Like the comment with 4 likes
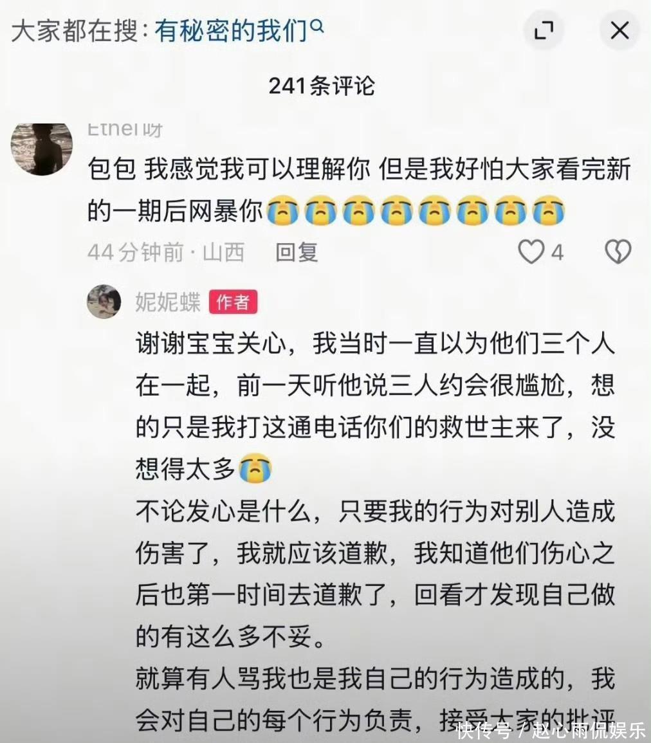 tap(531, 252)
